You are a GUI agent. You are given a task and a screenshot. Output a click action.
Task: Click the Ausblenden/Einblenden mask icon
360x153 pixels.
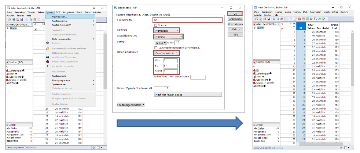(48, 57)
